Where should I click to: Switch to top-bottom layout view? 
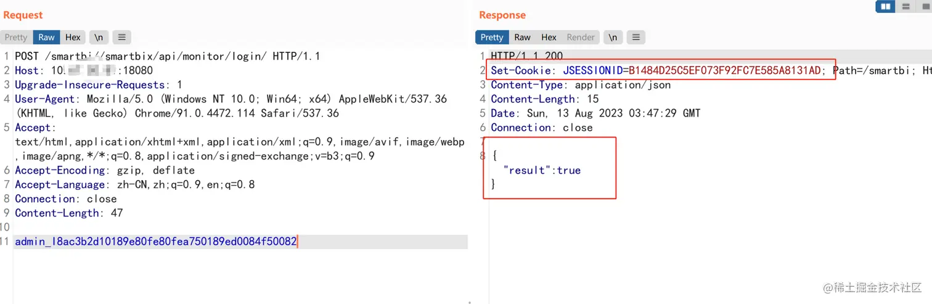905,6
